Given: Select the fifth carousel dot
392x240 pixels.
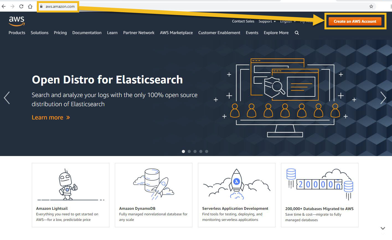Looking at the screenshot, I should [x=207, y=151].
